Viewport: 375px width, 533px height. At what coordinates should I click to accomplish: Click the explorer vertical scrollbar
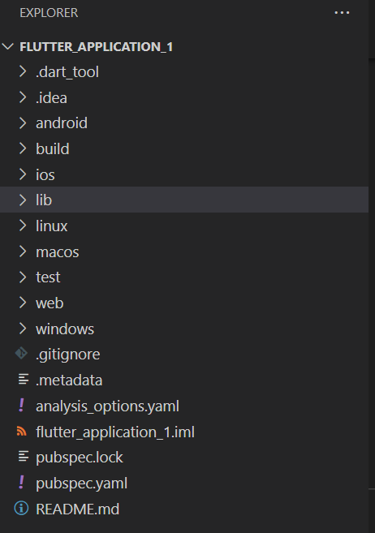[x=372, y=274]
